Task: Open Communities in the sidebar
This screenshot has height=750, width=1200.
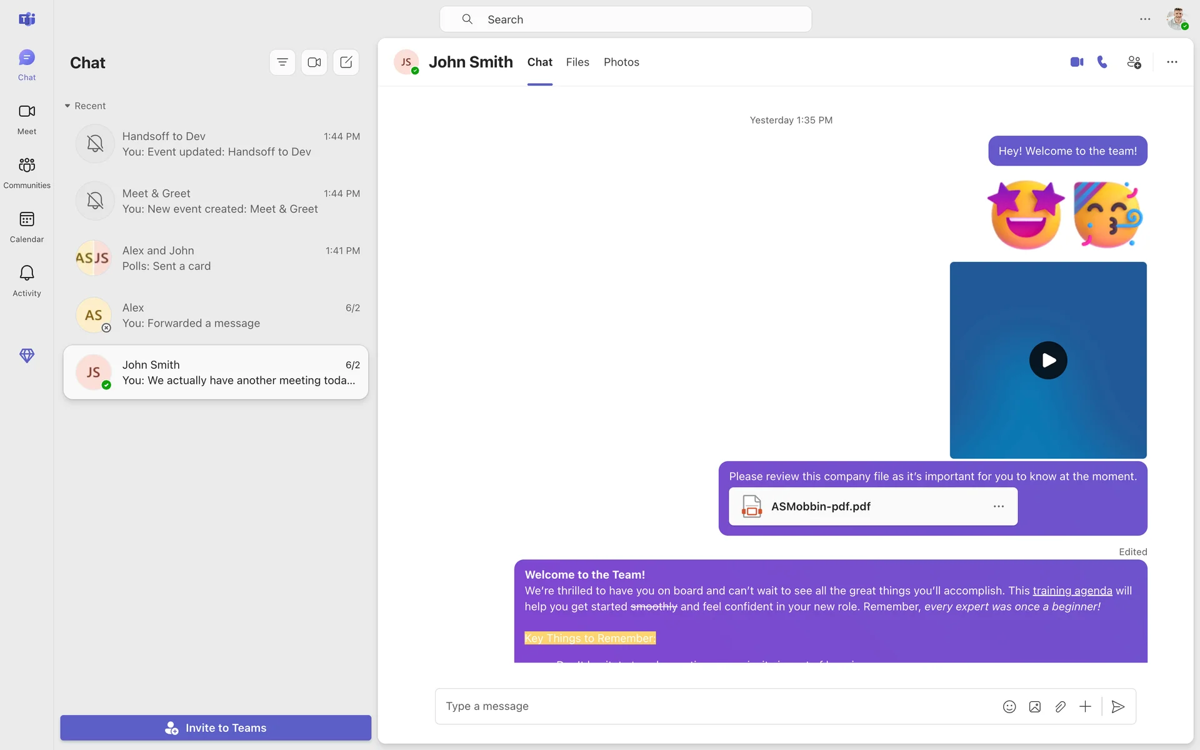Action: click(26, 171)
